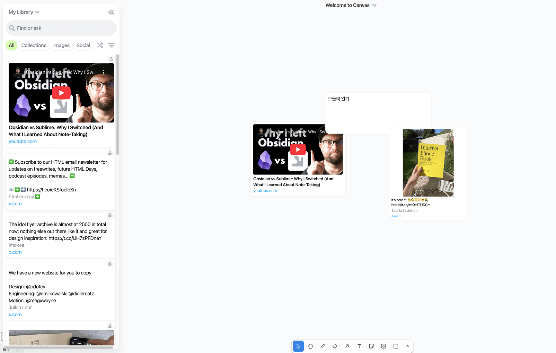Select the Arrow connector tool
Viewport: 556px width, 353px height.
[x=347, y=346]
